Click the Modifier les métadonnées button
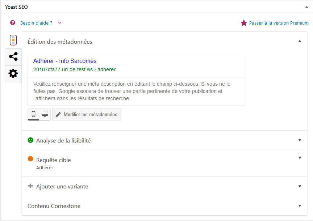This screenshot has height=221, width=313. 87,114
